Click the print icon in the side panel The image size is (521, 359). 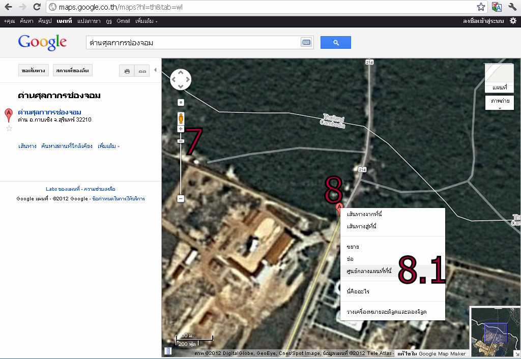[x=127, y=71]
